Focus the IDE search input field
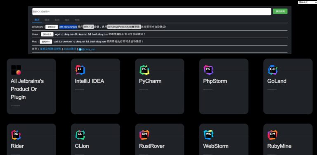Viewport: 317px width, 155px height. coord(151,12)
